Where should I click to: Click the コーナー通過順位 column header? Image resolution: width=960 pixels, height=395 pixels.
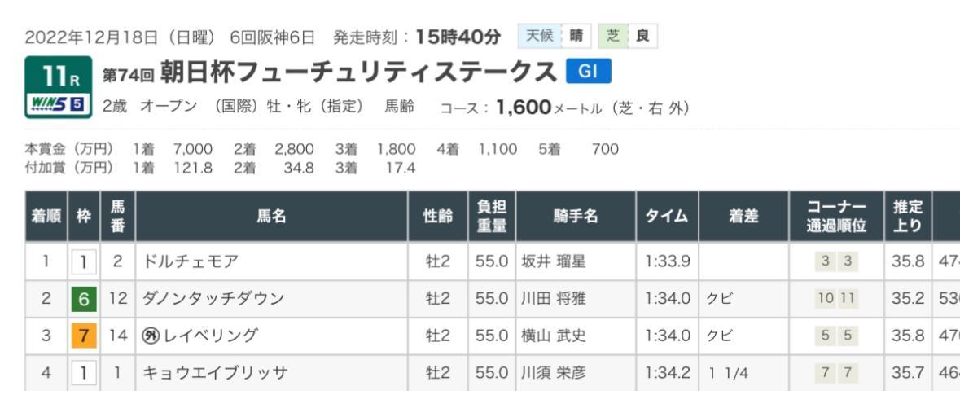[835, 217]
